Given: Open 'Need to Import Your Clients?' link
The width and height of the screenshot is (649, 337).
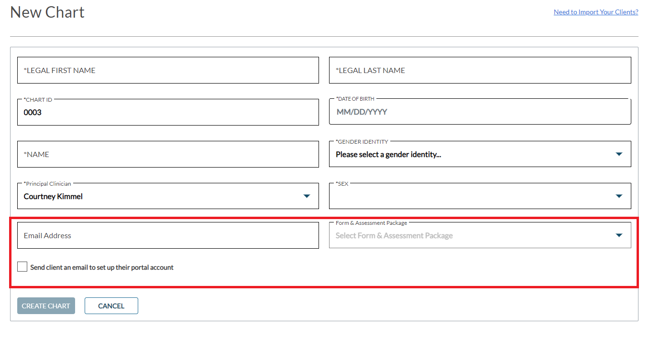Looking at the screenshot, I should (x=595, y=12).
